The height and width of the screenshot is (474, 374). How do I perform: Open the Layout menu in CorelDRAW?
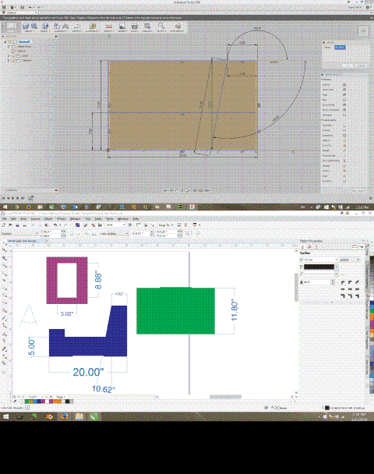35,218
